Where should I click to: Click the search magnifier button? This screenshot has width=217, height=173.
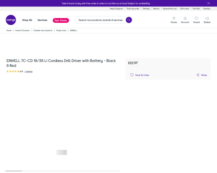129,20
